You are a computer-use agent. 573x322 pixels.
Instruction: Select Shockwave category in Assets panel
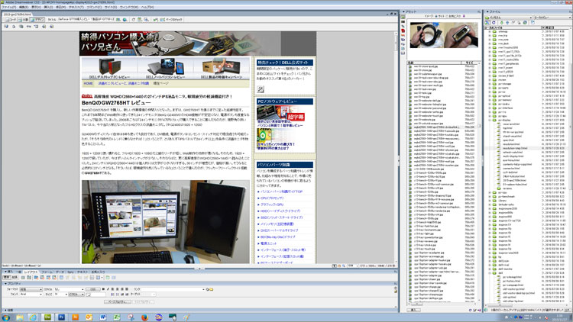coord(403,35)
